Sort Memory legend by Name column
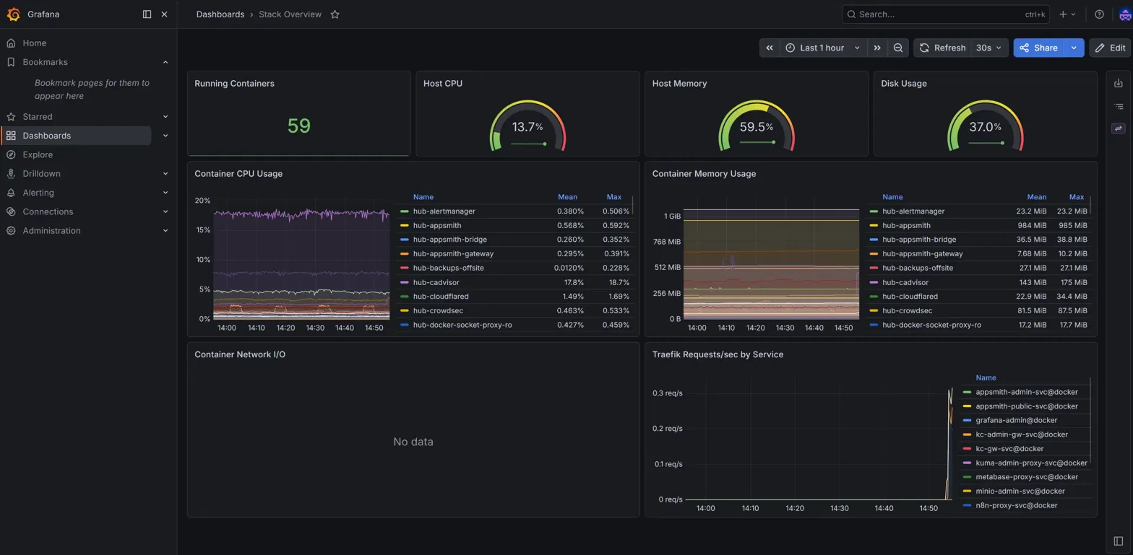The height and width of the screenshot is (555, 1133). (892, 197)
